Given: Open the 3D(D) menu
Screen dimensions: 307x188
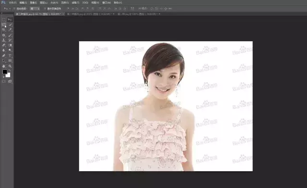Looking at the screenshot, I should tap(85, 3).
